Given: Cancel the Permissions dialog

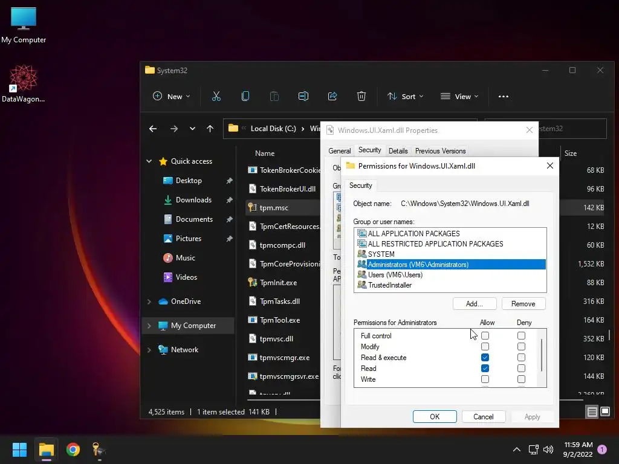Looking at the screenshot, I should (x=484, y=417).
